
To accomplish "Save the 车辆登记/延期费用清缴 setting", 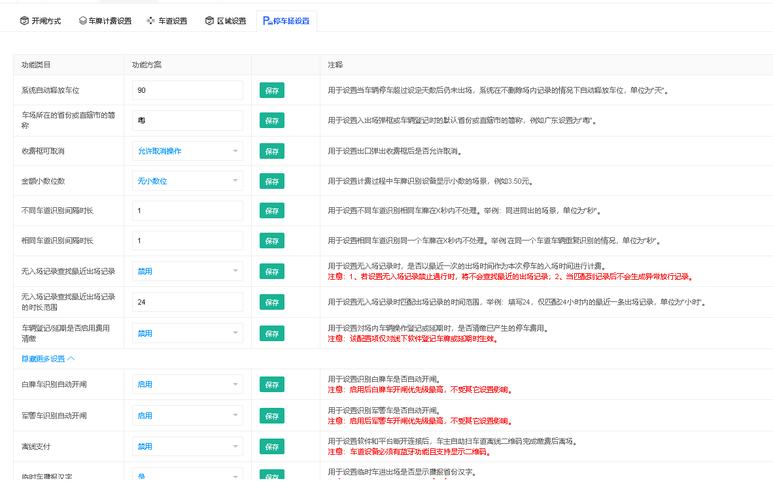I will coord(272,334).
